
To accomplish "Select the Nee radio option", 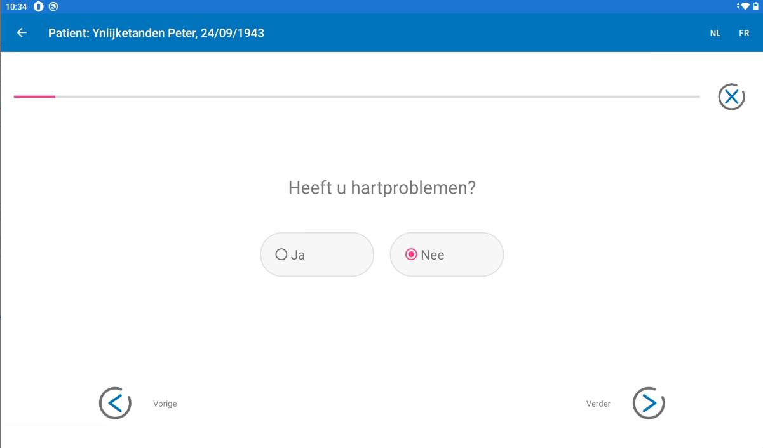I will point(447,254).
